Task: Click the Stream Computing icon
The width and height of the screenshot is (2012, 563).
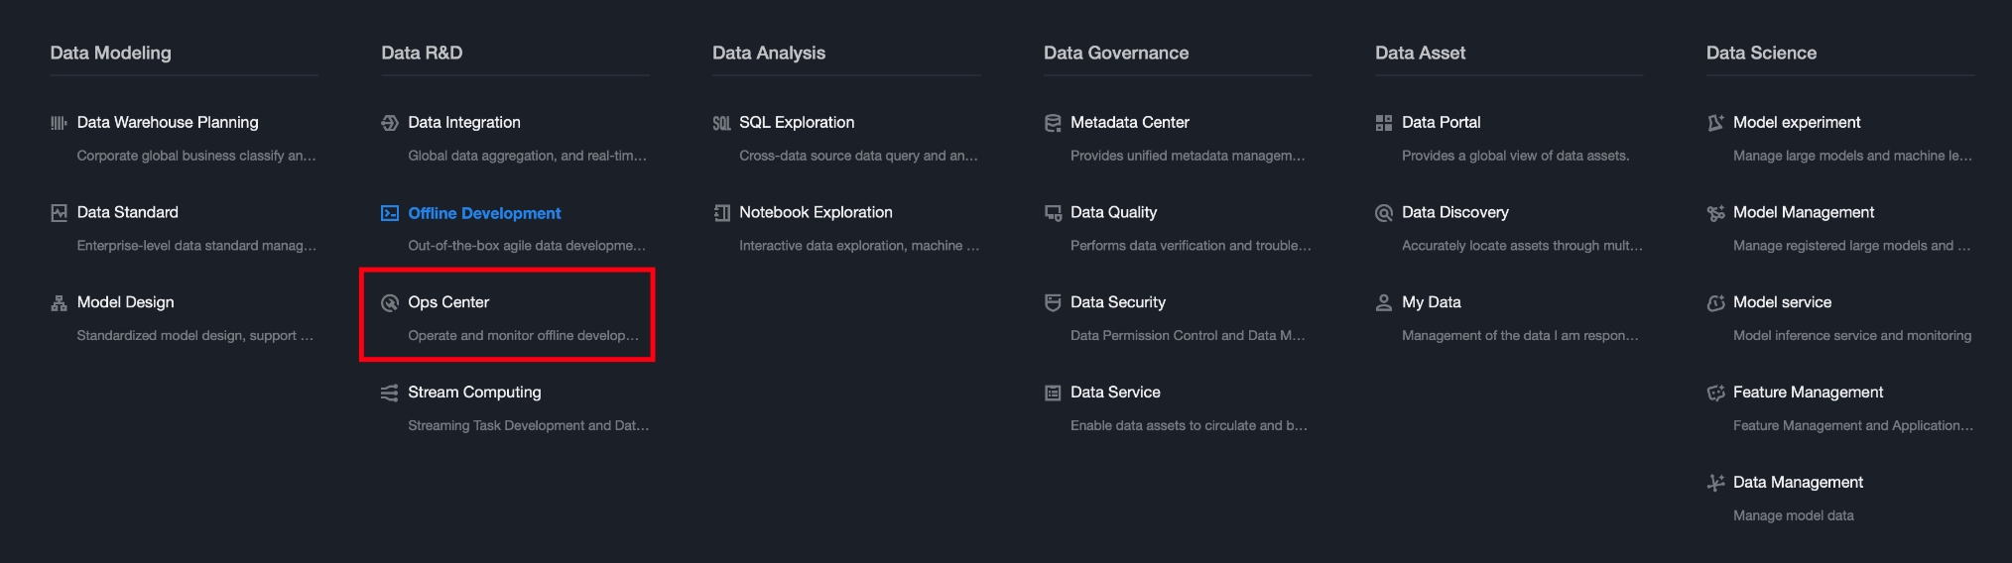Action: (390, 393)
